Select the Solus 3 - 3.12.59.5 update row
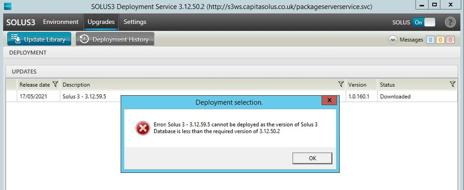 tap(232, 97)
